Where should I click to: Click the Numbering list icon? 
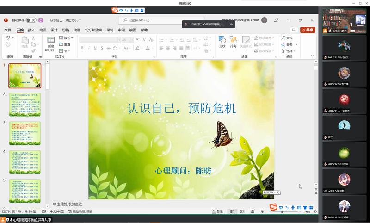click(x=172, y=40)
